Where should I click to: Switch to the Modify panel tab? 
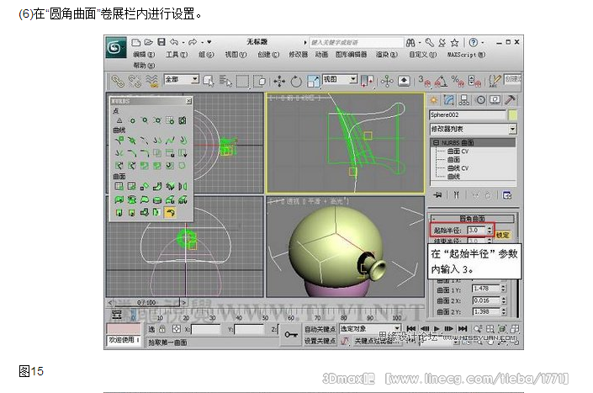pos(449,100)
